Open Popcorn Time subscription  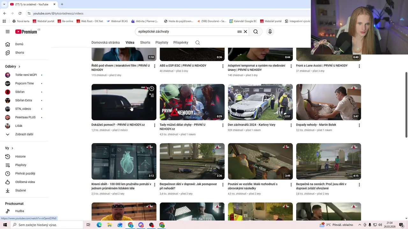[x=25, y=83]
